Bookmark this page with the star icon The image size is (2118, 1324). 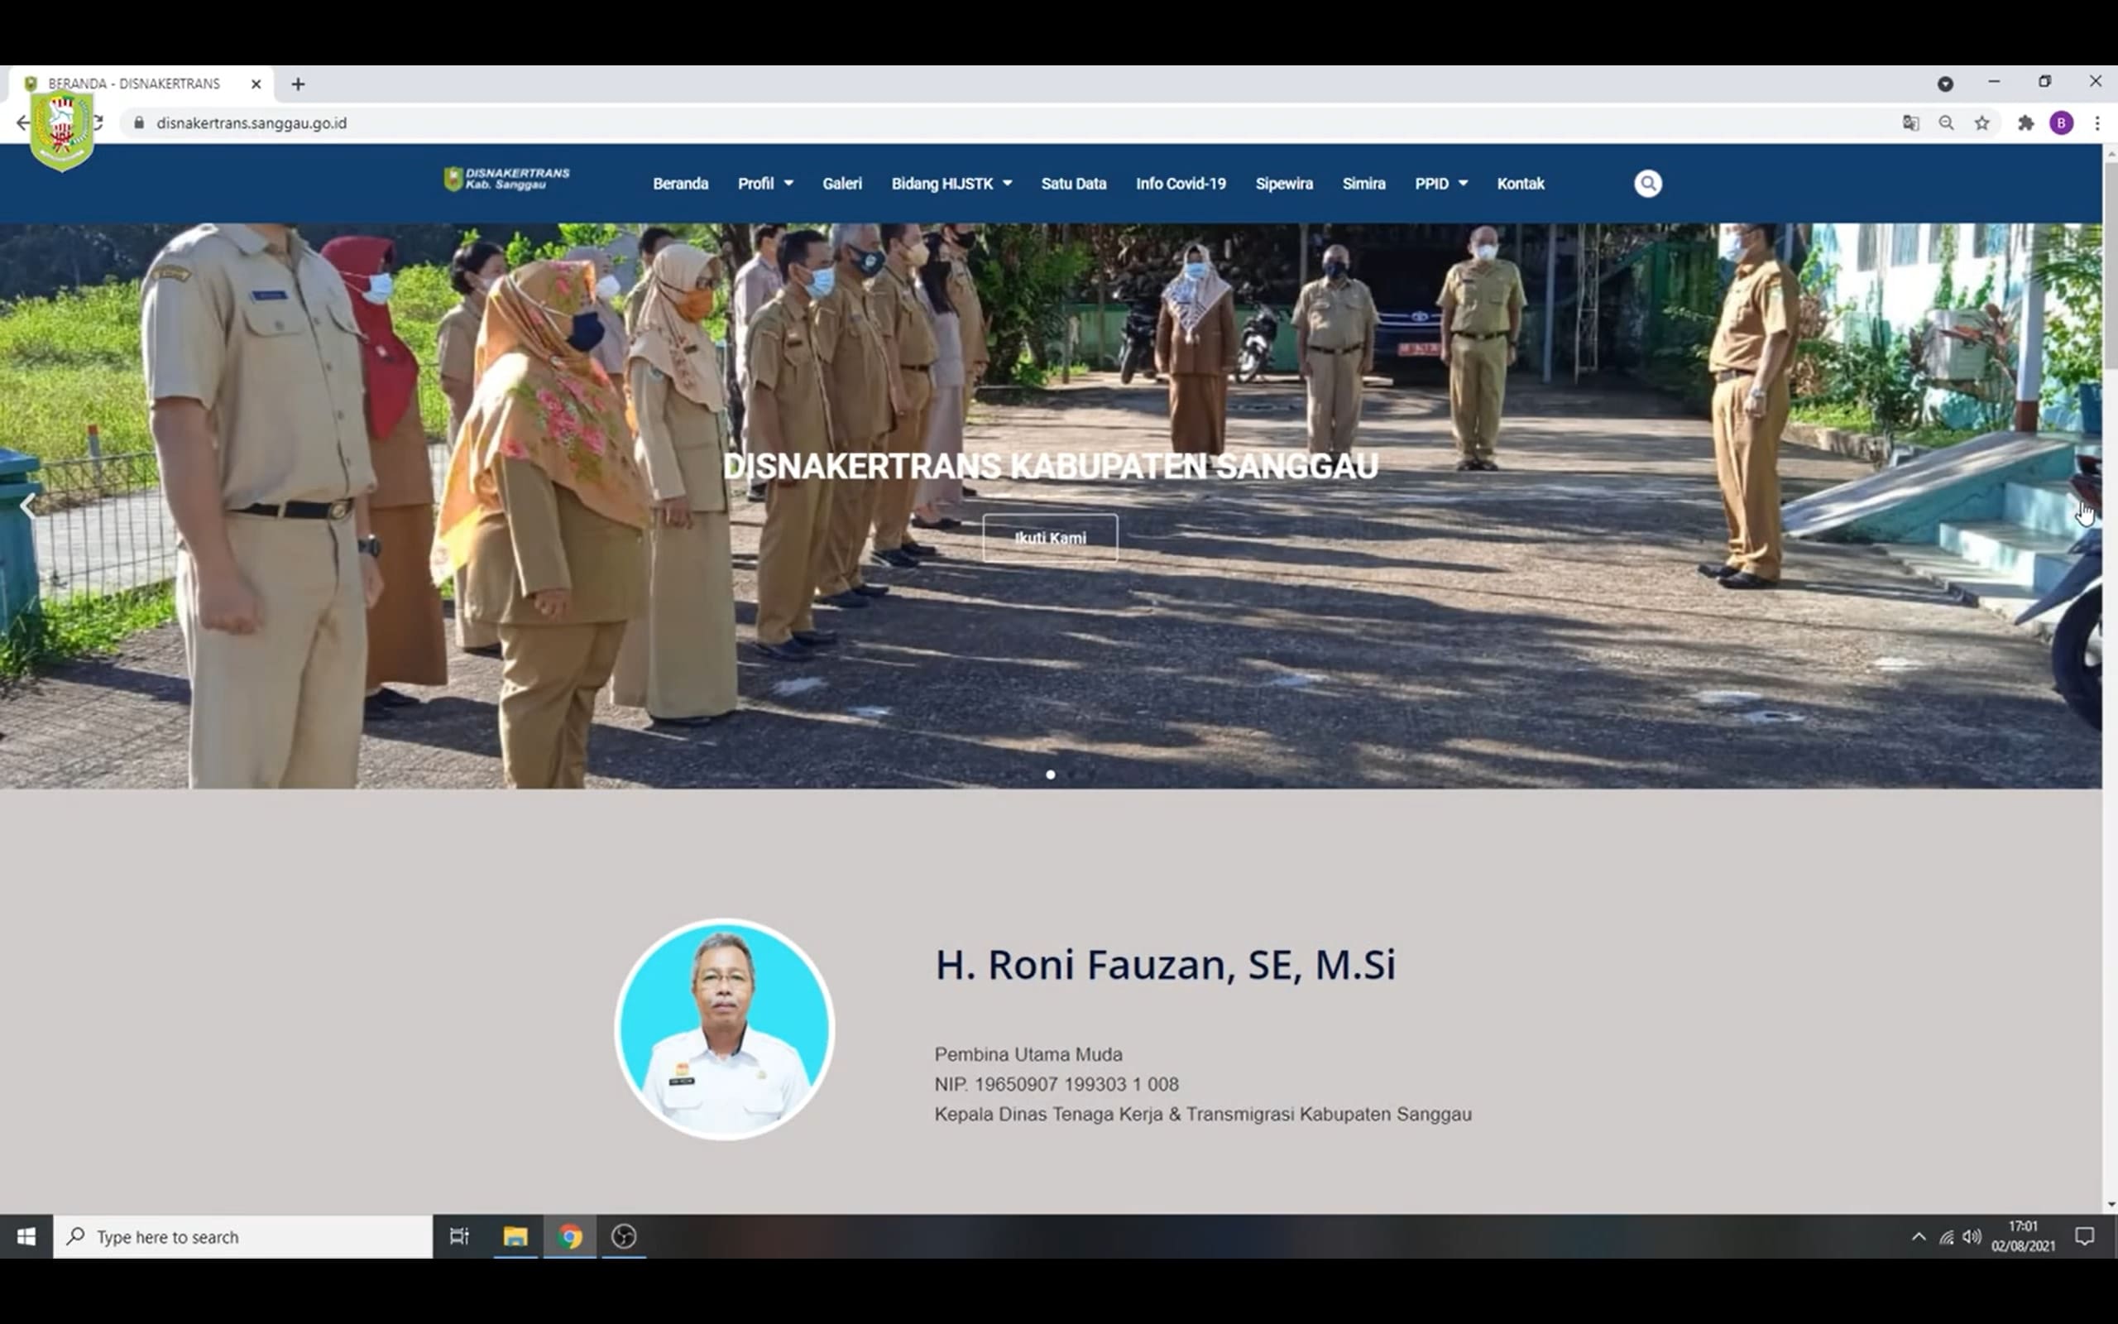click(x=1981, y=123)
